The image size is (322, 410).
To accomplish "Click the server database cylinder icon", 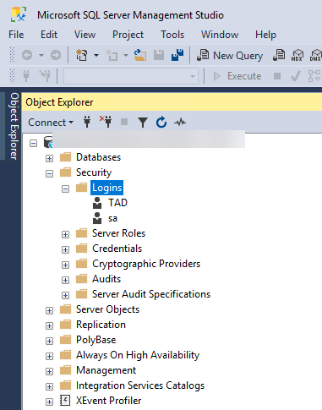I will (48, 142).
